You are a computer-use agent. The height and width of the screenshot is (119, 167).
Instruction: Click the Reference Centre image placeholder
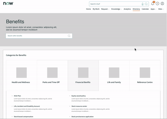[145, 73]
